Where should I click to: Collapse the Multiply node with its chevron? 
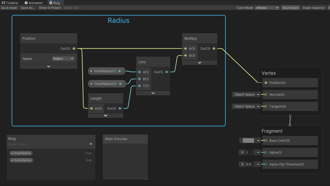200,63
